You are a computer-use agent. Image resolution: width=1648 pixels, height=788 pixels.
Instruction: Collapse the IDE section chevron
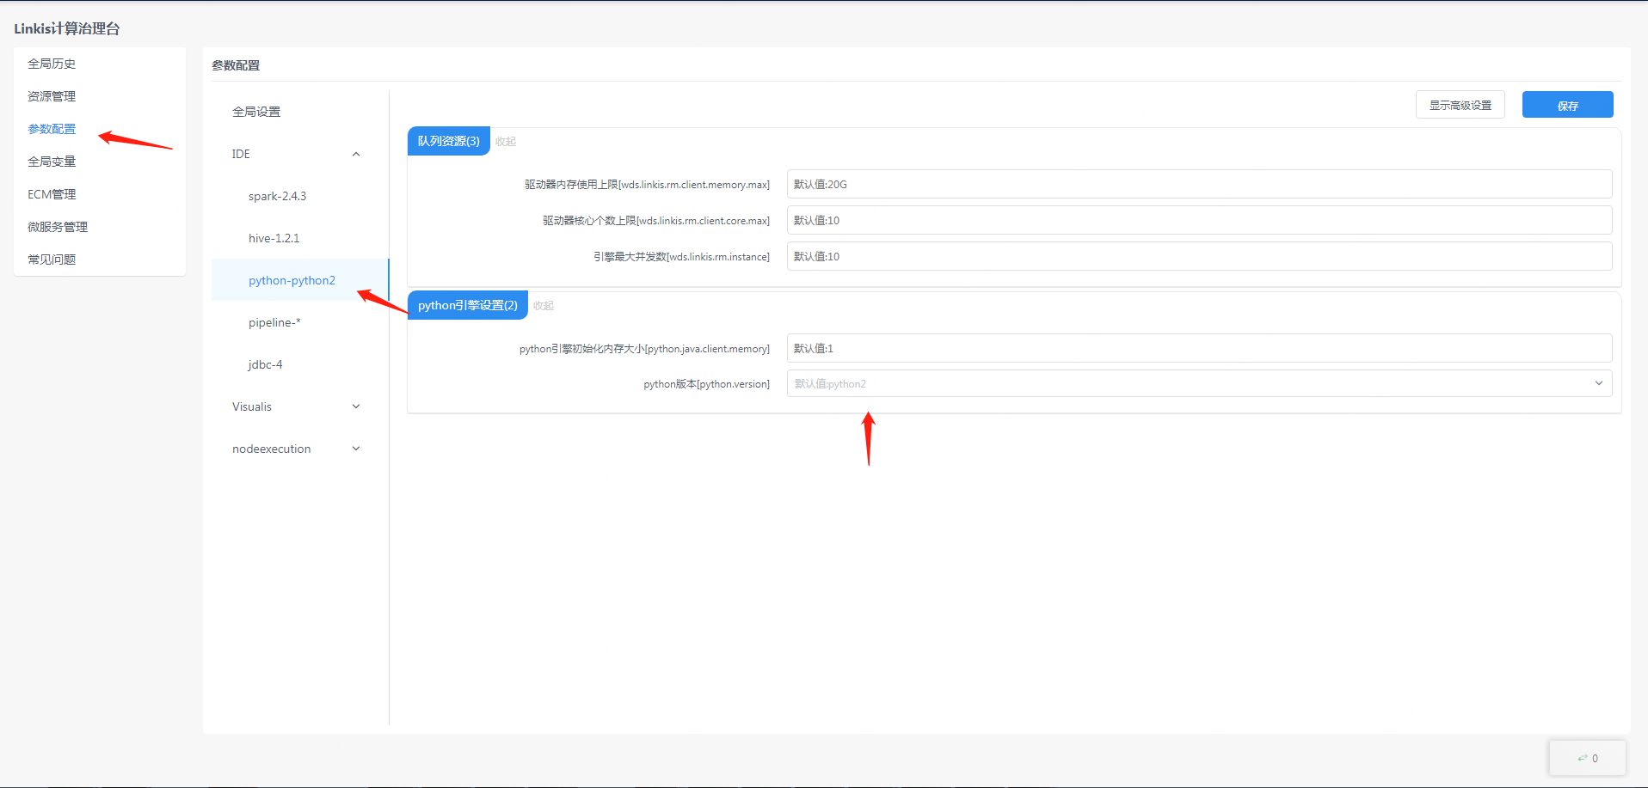(356, 155)
